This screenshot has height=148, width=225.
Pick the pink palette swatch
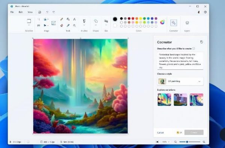[x=133, y=22]
